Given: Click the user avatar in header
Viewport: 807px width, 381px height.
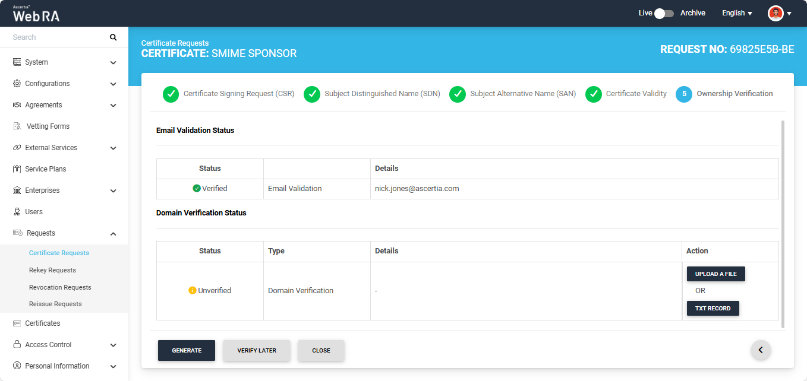Looking at the screenshot, I should pyautogui.click(x=776, y=13).
